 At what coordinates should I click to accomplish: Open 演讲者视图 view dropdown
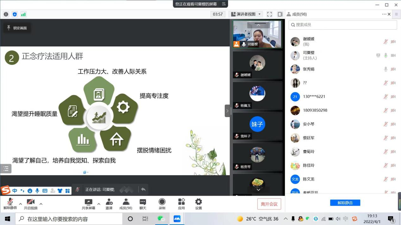[246, 14]
